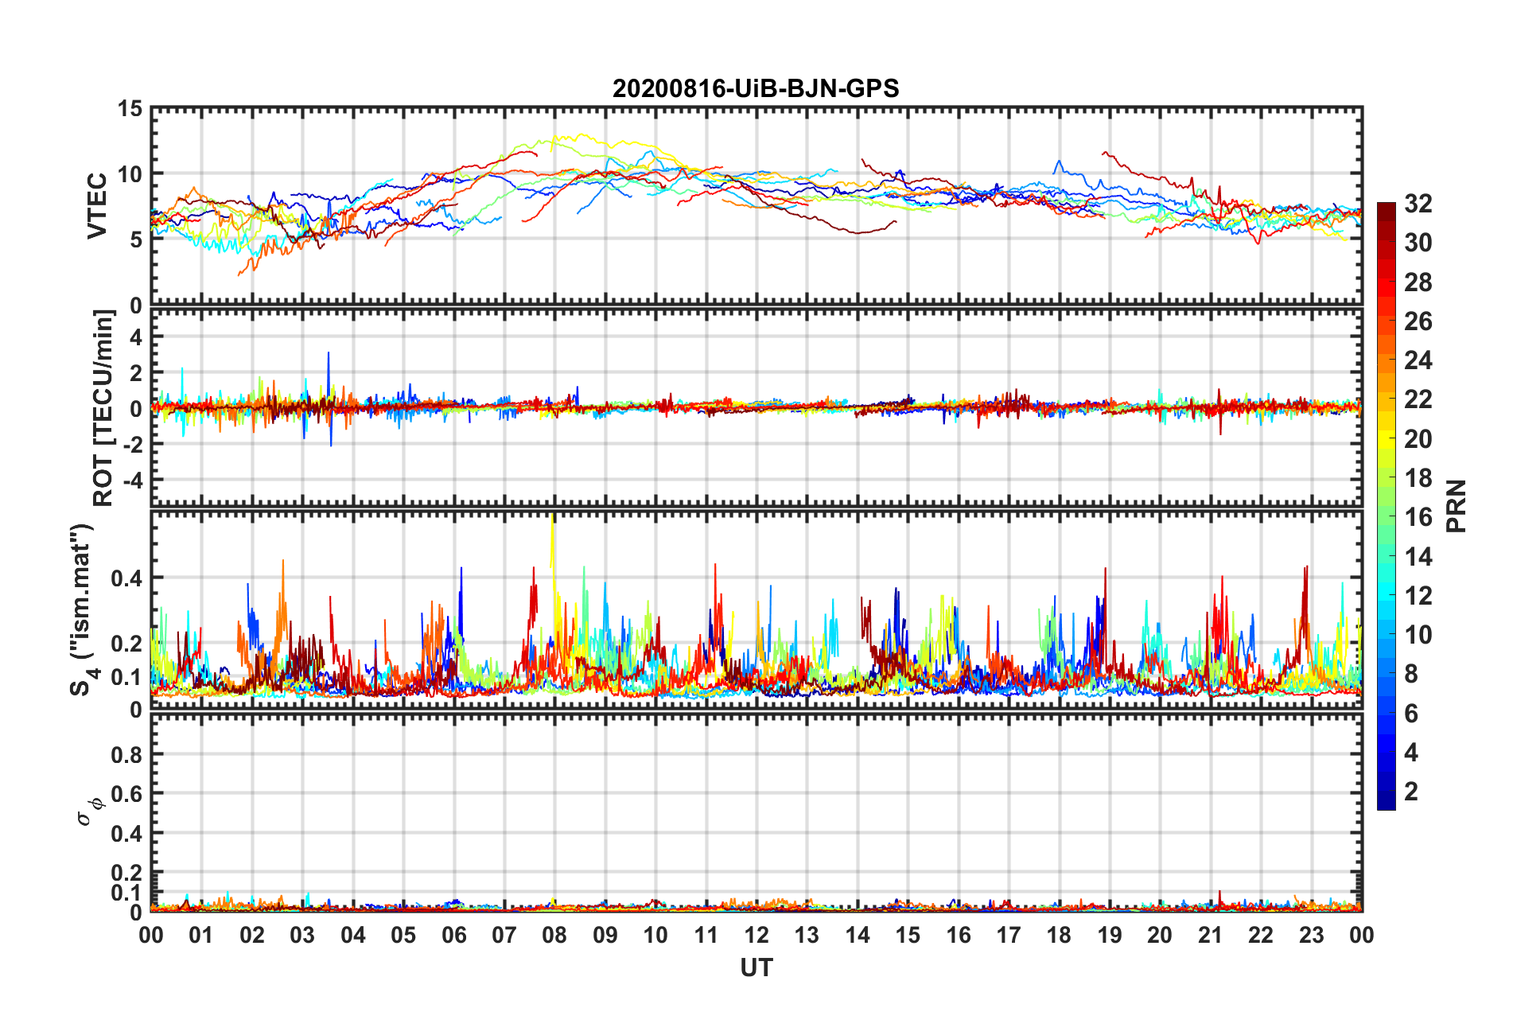
Task: Click the dark blue bottom of PRN colorbar
Action: click(x=1386, y=800)
